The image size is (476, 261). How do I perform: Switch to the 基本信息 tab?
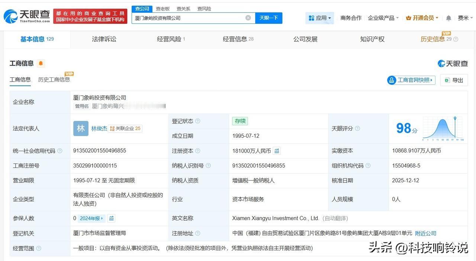coord(37,39)
